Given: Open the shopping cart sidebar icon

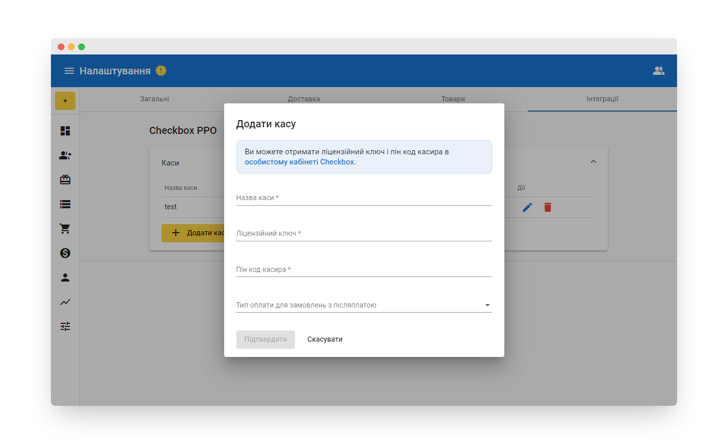Looking at the screenshot, I should 65,229.
